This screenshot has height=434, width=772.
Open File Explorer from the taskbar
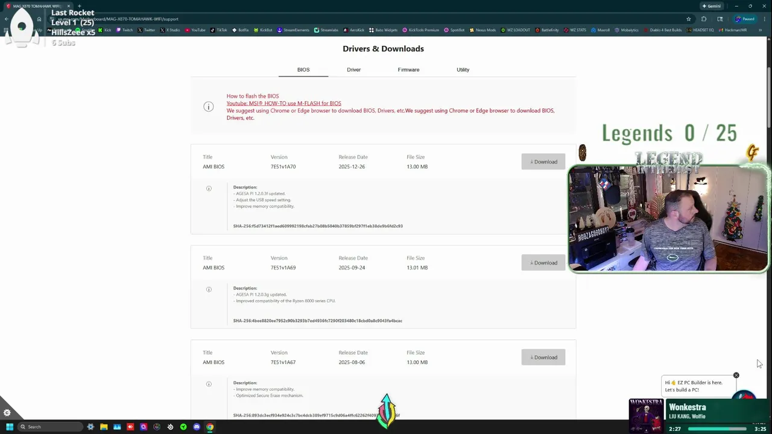(x=104, y=427)
